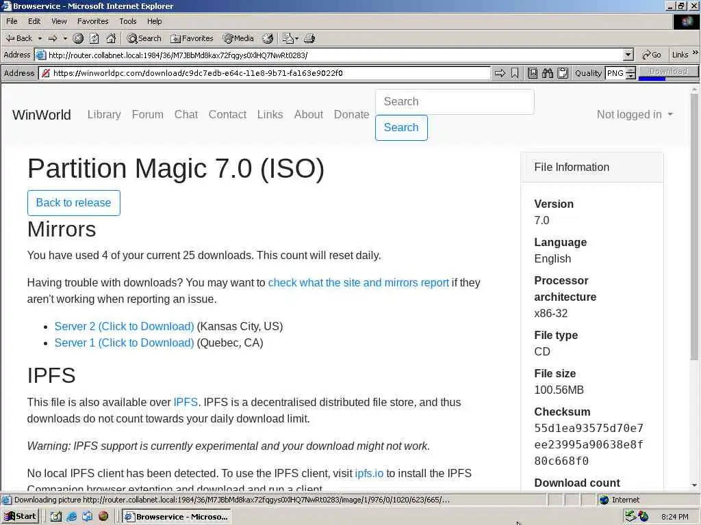Click the WinWorld Search text box

pos(455,102)
